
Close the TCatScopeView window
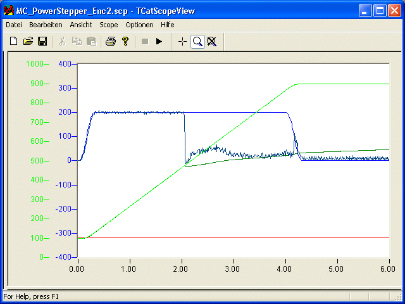(x=395, y=11)
